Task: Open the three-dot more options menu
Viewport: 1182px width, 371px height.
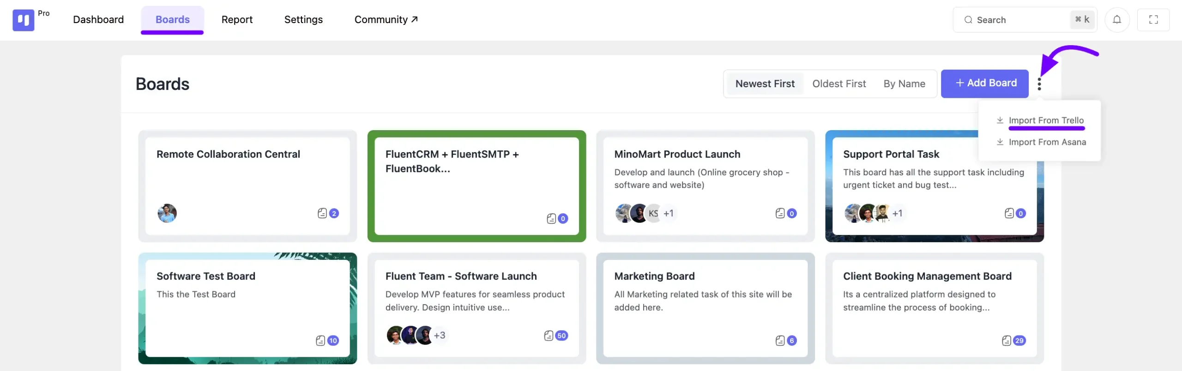Action: (1039, 84)
